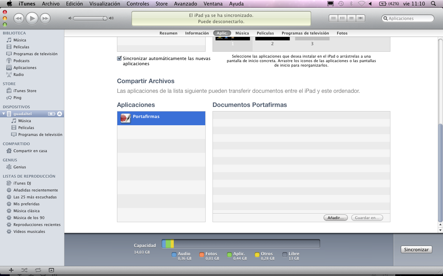Image resolution: width=443 pixels, height=276 pixels.
Task: Show the artwork viewer panel
Action: pos(51,270)
